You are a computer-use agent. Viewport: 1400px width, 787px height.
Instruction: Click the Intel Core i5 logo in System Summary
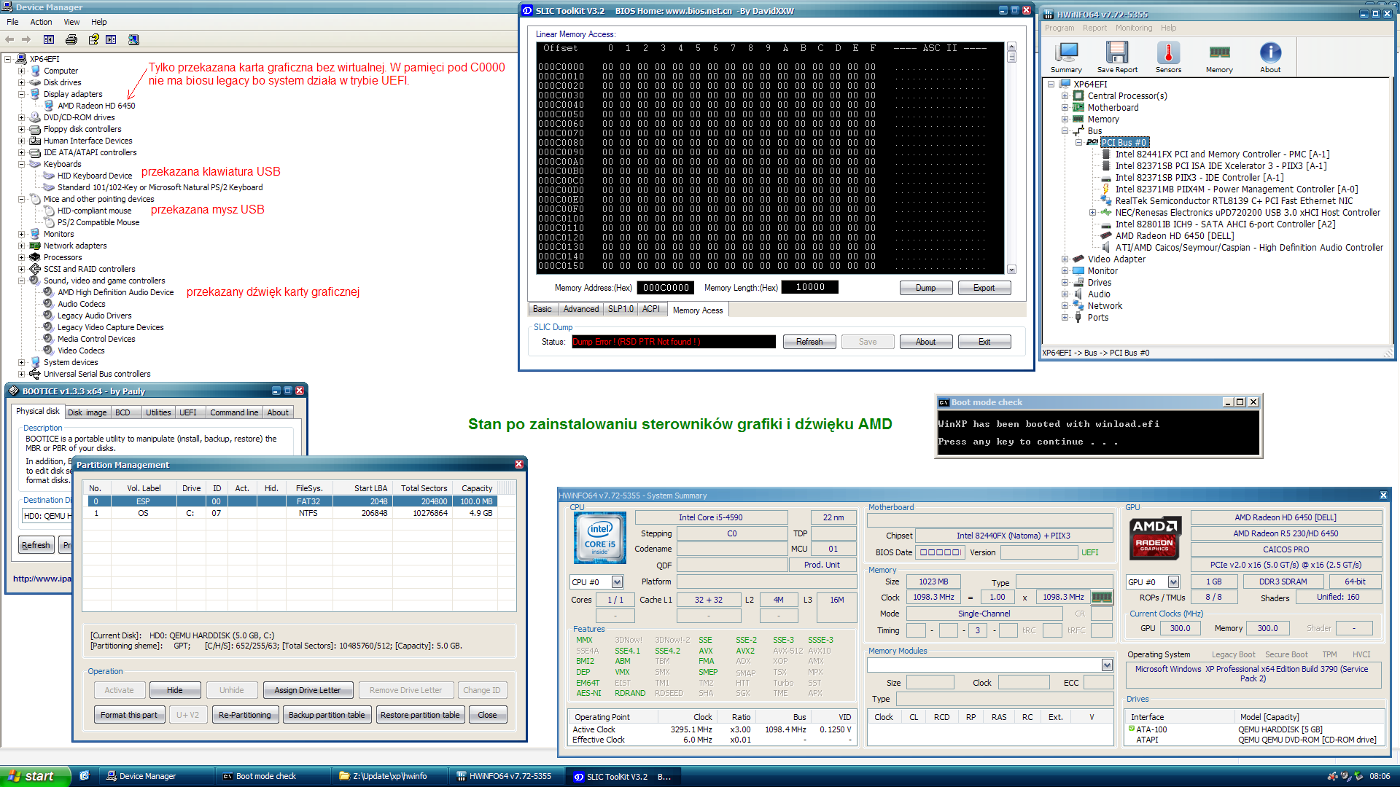(600, 538)
